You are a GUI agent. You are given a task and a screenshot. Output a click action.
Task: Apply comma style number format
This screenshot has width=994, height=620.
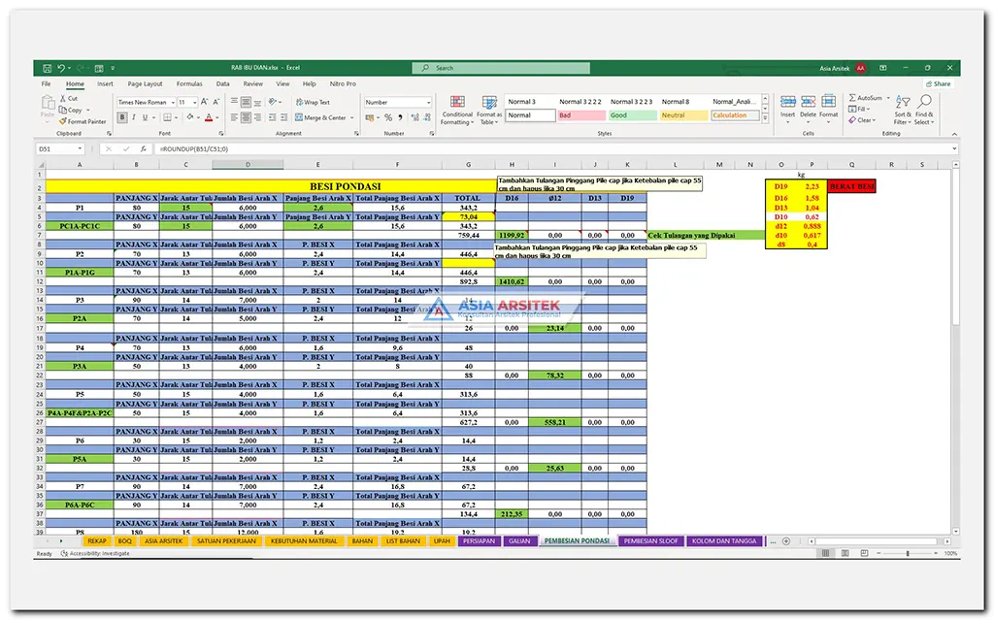[400, 117]
